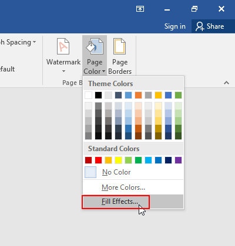Expand the Watermark dropdown arrow
235x246 pixels.
coord(63,71)
